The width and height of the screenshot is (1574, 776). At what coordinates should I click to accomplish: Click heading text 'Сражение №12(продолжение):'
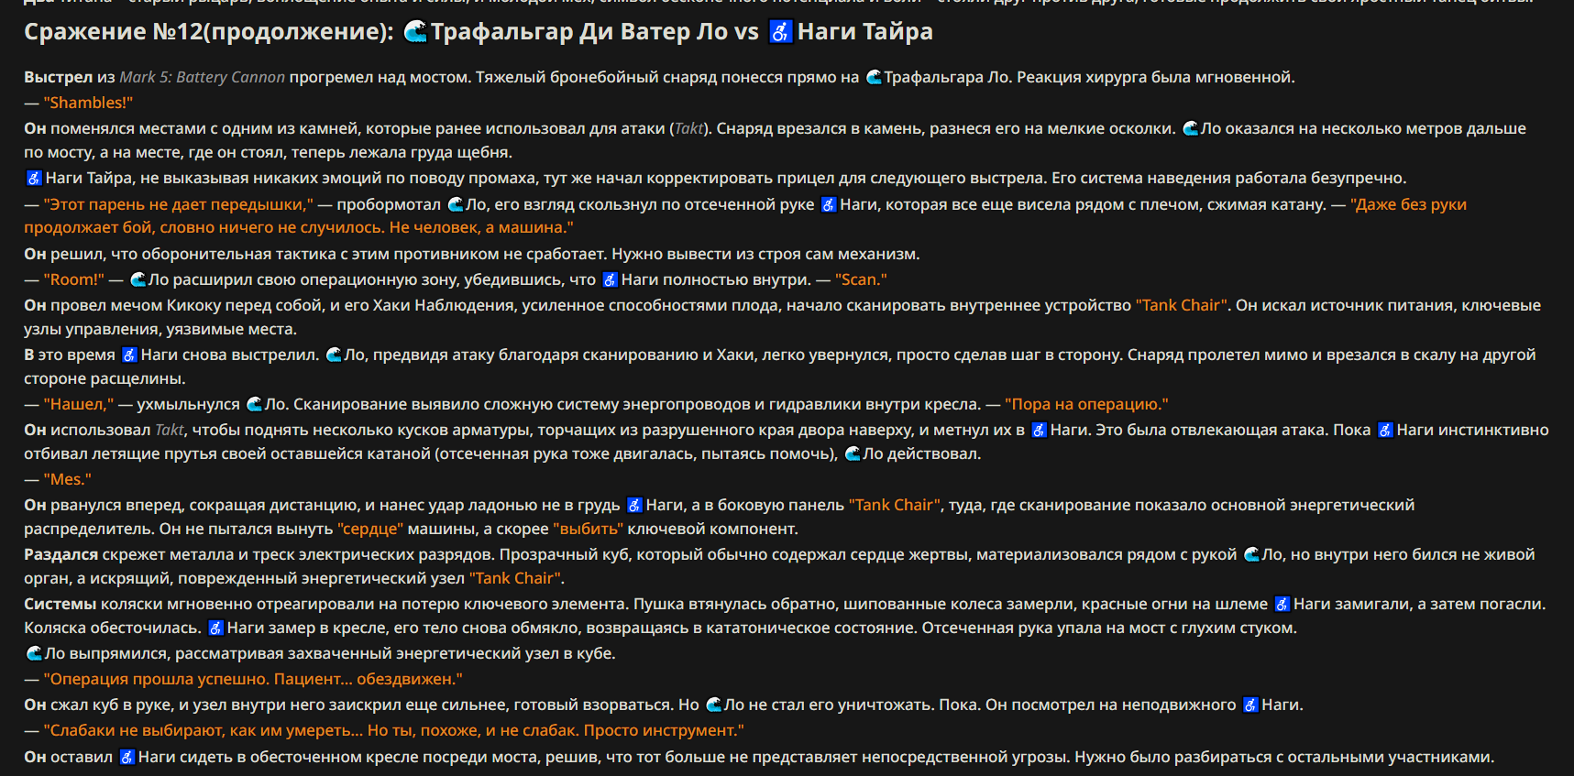click(x=208, y=32)
